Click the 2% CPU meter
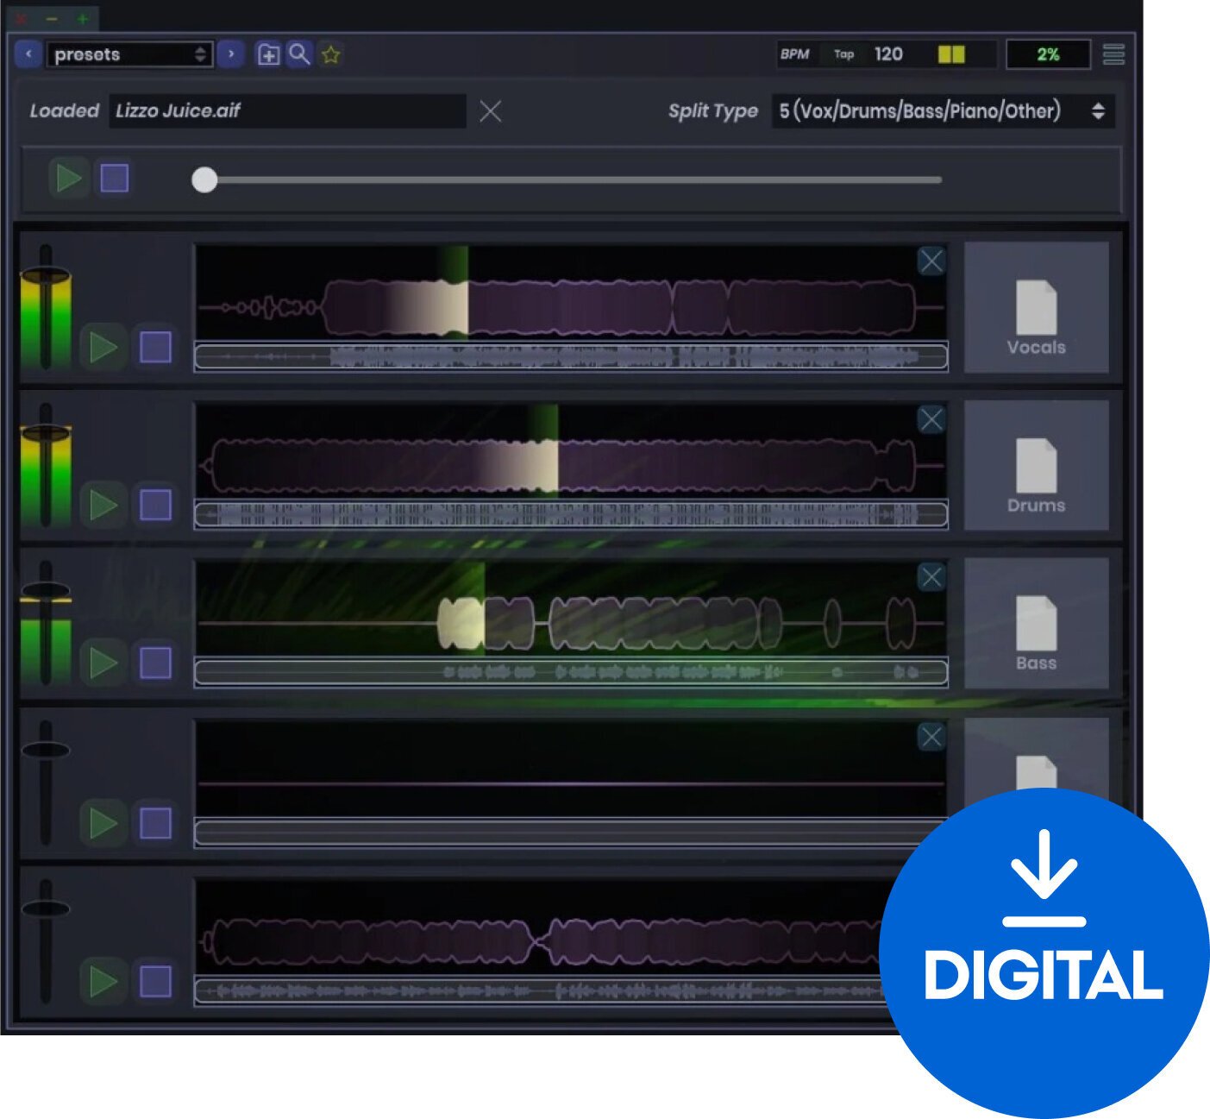The image size is (1210, 1119). tap(1048, 54)
